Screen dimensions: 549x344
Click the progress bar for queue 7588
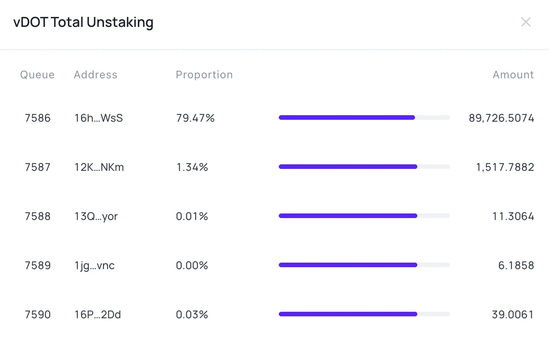[364, 216]
